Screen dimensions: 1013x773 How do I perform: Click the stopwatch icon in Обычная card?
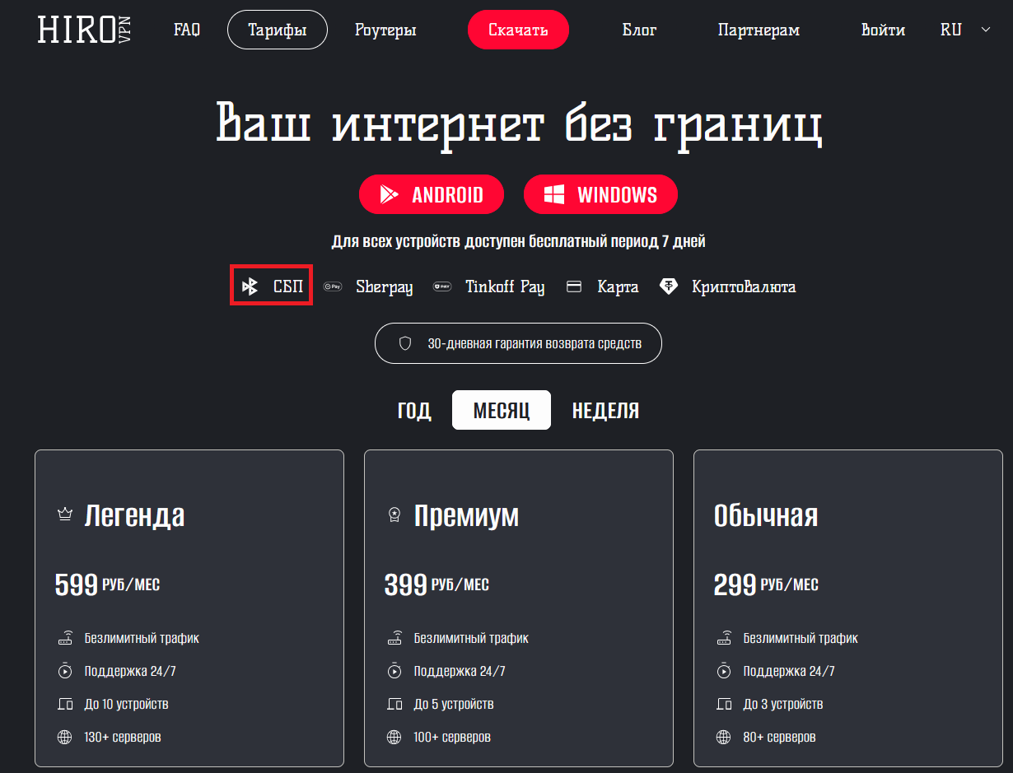[x=725, y=671]
